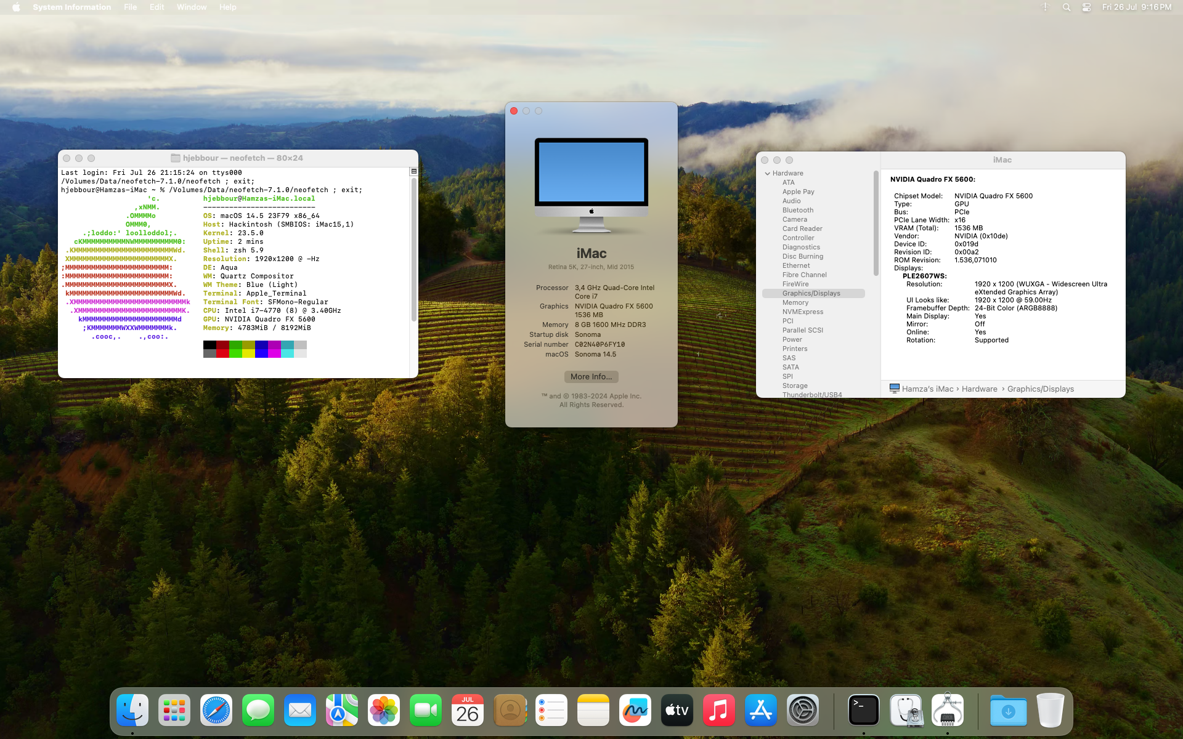
Task: Select Disc Burning in sidebar
Action: pyautogui.click(x=803, y=257)
